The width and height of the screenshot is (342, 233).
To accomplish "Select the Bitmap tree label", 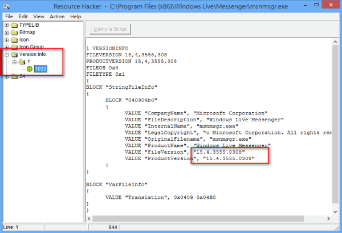I will click(x=27, y=32).
